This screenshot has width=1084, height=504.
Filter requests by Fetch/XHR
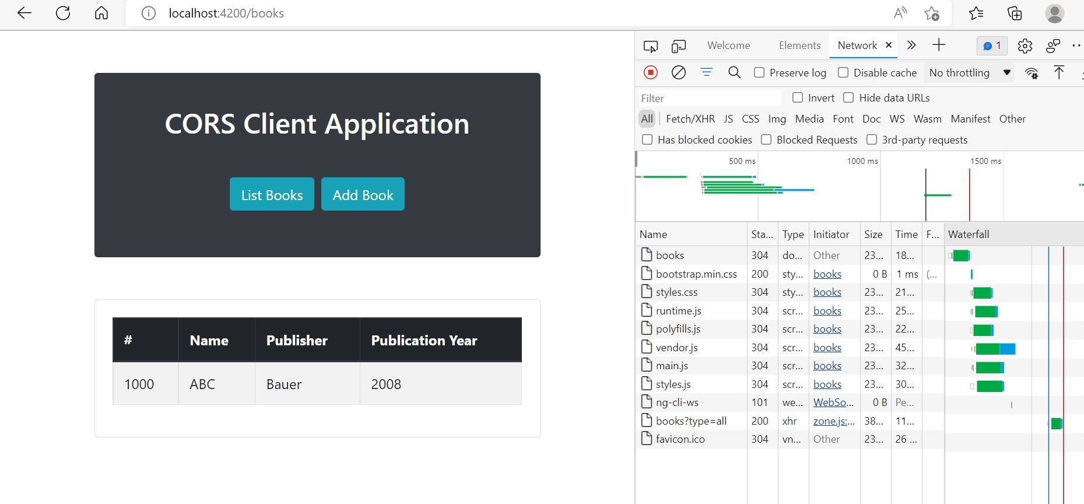click(x=690, y=119)
